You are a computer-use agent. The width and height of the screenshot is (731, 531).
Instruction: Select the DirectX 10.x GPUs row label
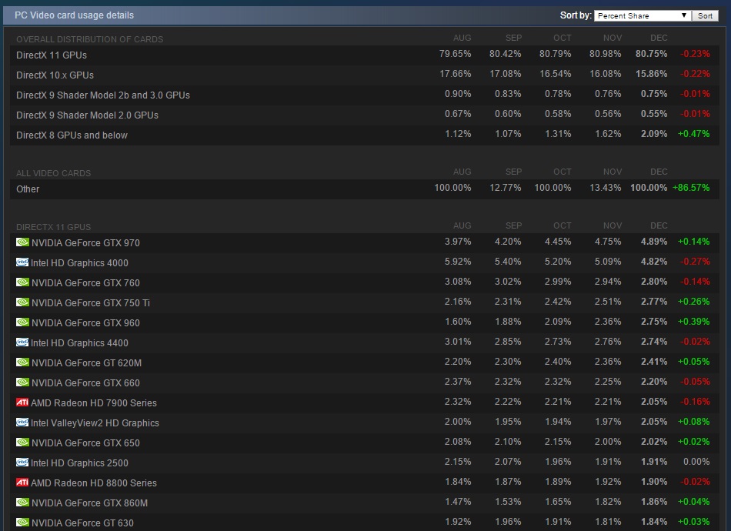tap(55, 75)
